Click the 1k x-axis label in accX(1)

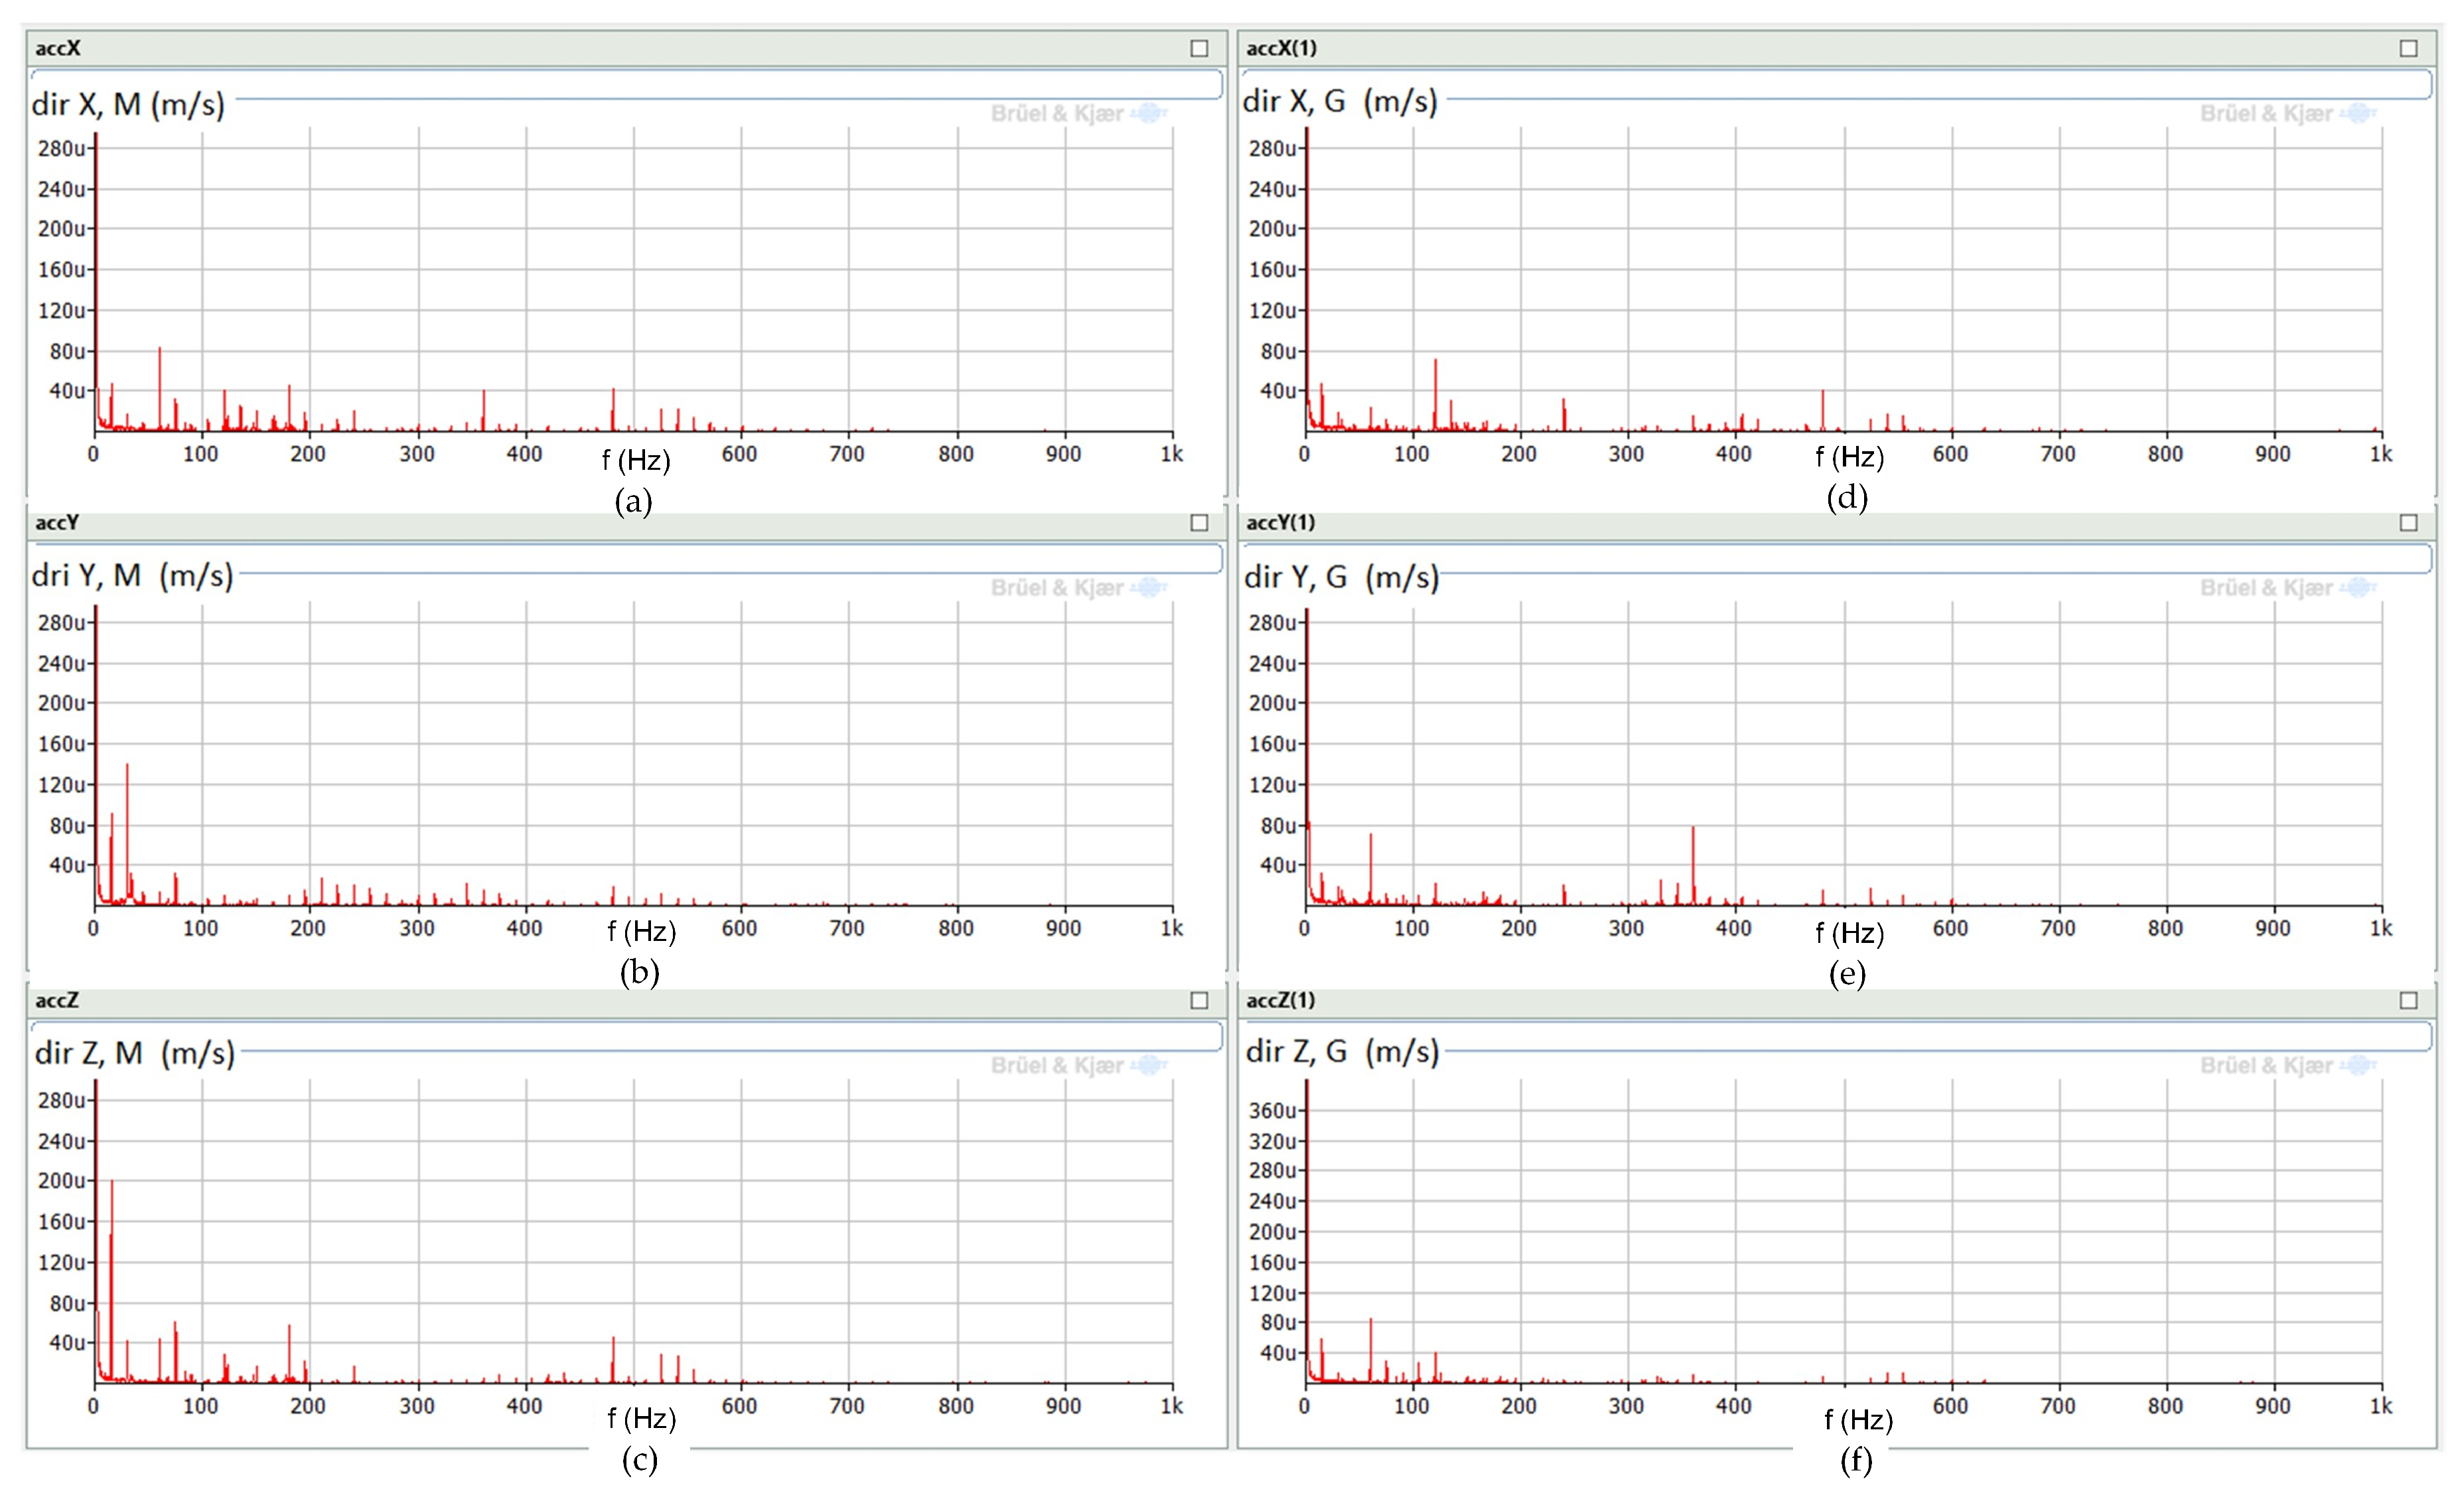tap(2381, 454)
